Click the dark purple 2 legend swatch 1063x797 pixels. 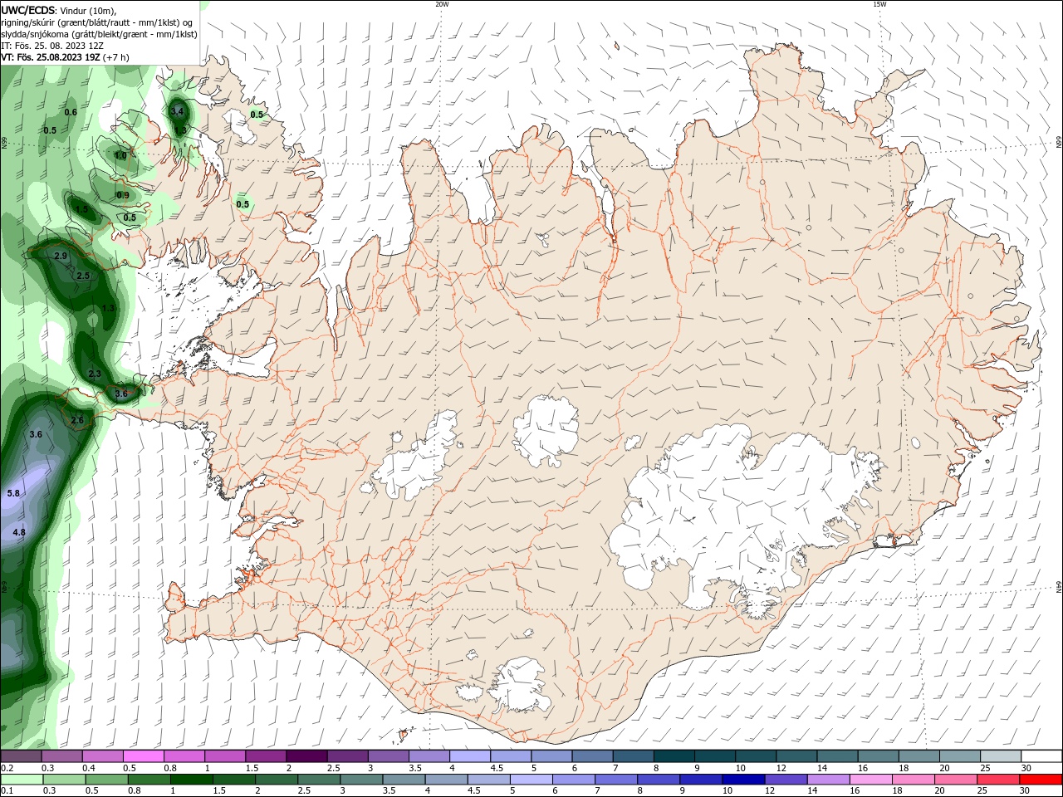coord(306,756)
